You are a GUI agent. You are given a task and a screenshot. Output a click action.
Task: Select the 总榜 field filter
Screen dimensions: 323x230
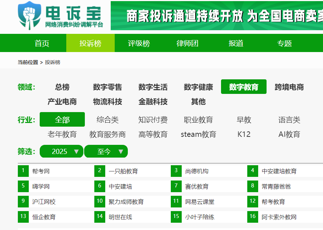pyautogui.click(x=62, y=87)
